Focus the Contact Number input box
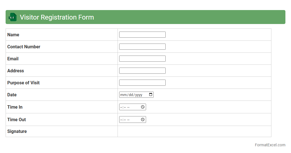291x153 pixels. pos(142,47)
